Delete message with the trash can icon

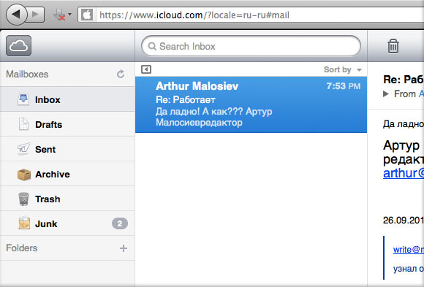[393, 46]
